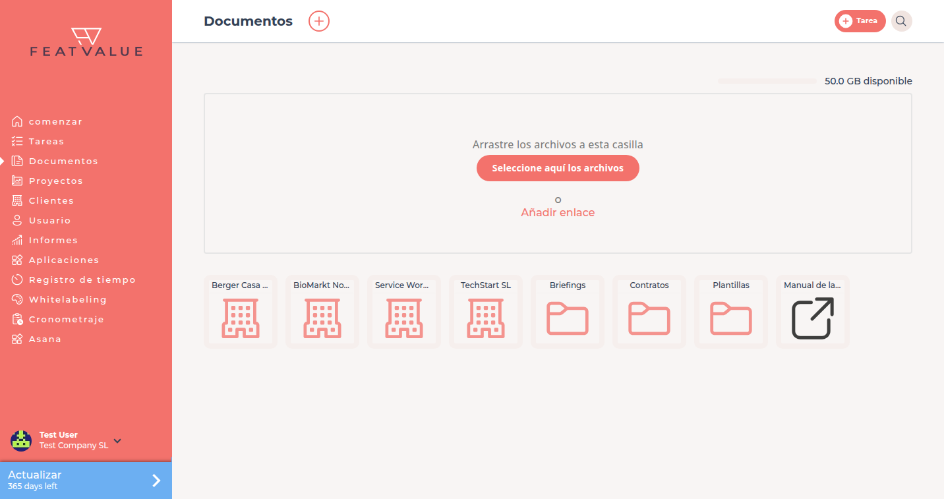The image size is (944, 499).
Task: Click the Añadir enlace link
Action: (x=558, y=212)
